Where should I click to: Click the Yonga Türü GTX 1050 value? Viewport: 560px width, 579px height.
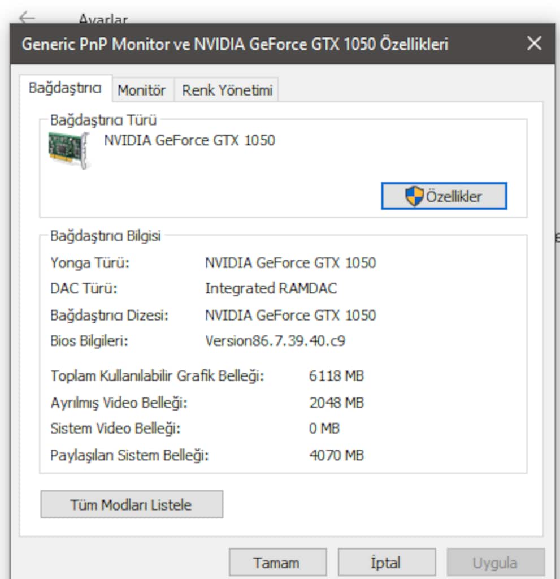coord(290,263)
